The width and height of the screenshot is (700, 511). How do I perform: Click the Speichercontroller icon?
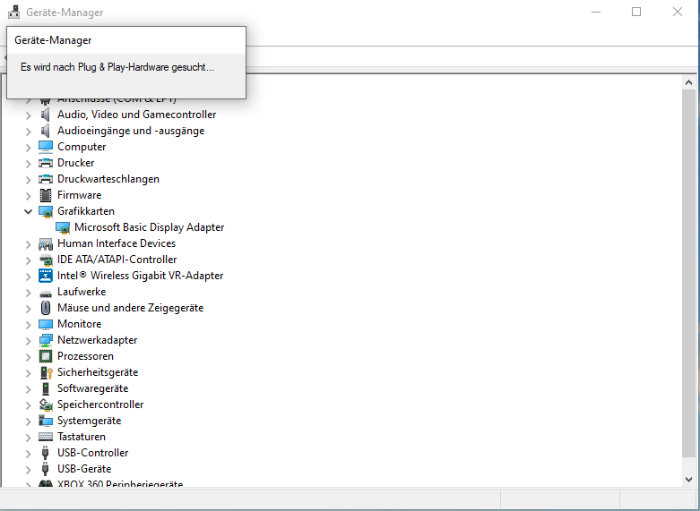tap(46, 405)
